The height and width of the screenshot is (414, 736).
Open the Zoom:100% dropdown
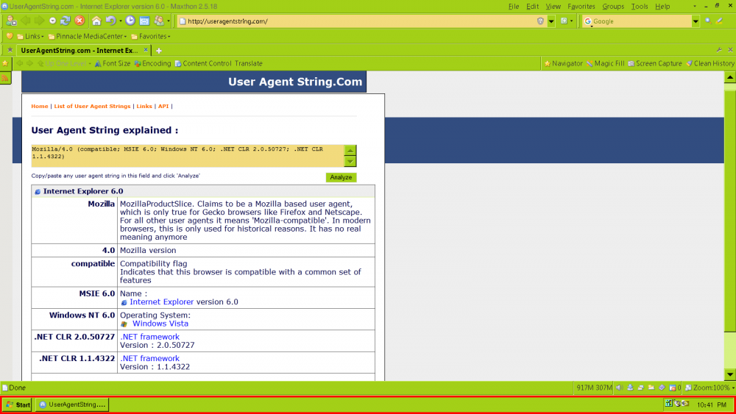(x=710, y=388)
